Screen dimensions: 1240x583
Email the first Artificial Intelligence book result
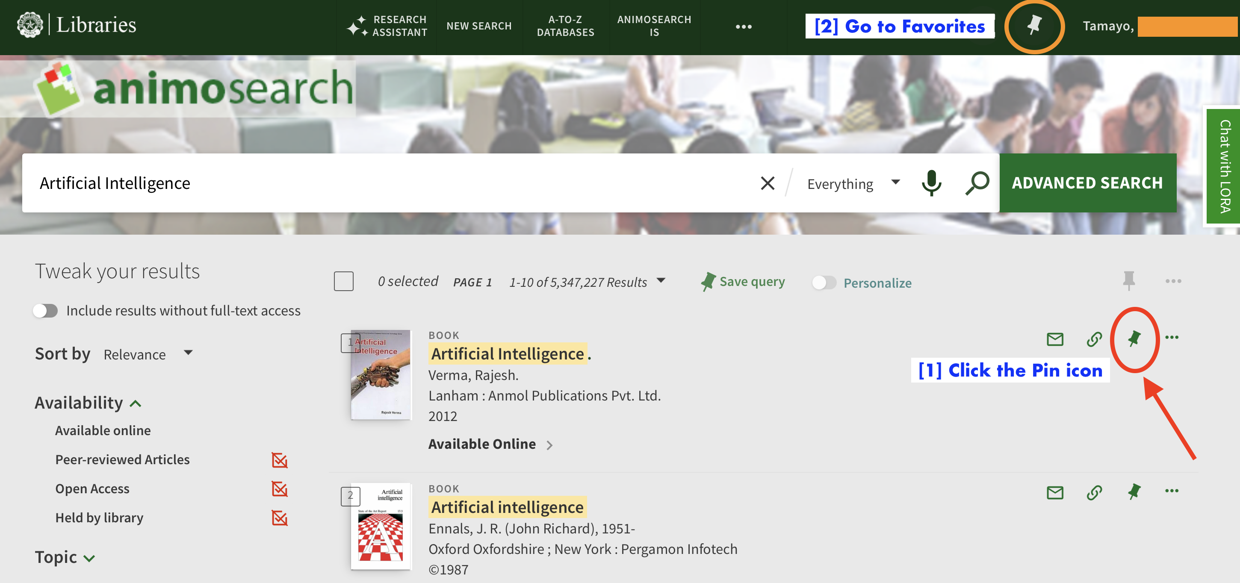(1055, 339)
